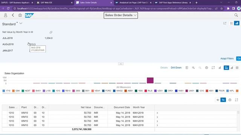Screen dimensions: 241x135
Task: Select the JUL-2018 filter bar
Action: click(x=27, y=38)
